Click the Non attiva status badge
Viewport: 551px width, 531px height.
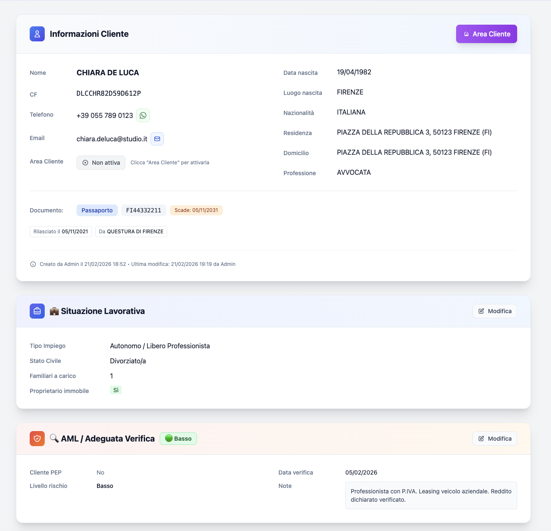(x=101, y=163)
